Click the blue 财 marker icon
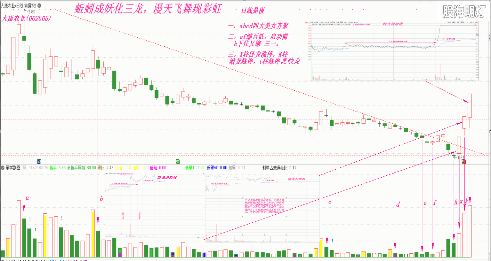The width and height of the screenshot is (491, 261). point(39,161)
